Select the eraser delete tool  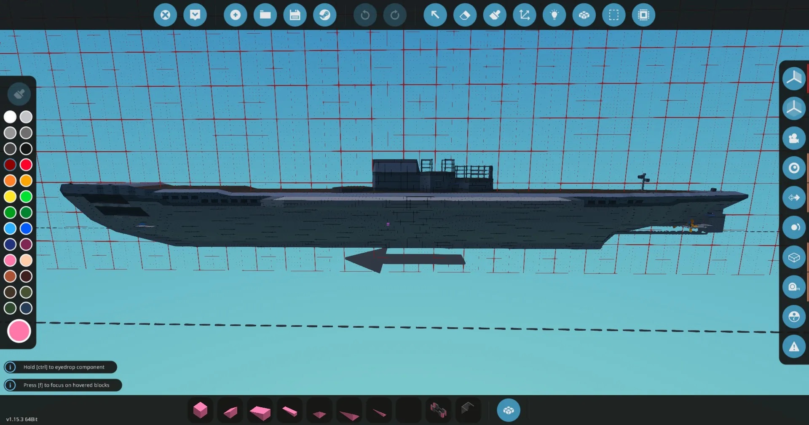coord(465,15)
